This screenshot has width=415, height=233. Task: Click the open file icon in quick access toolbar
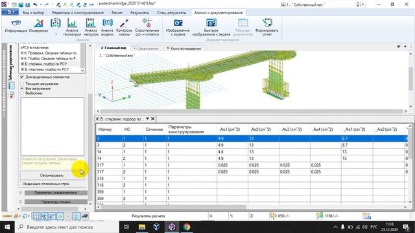coord(21,5)
